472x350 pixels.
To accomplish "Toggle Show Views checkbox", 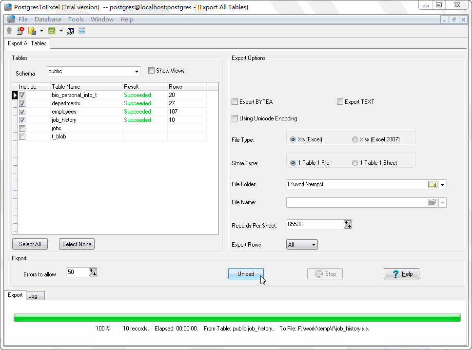I will pyautogui.click(x=152, y=71).
